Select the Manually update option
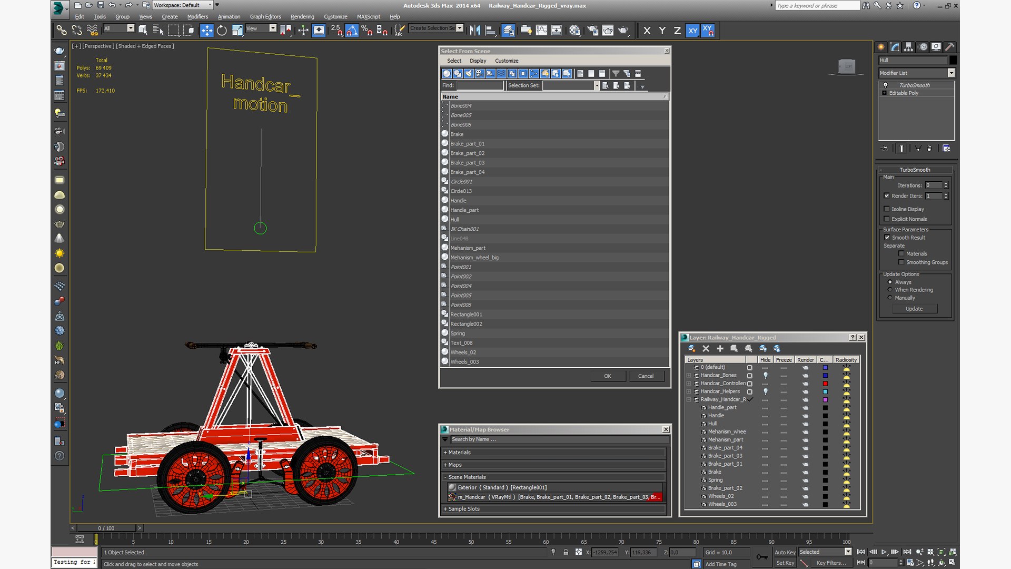This screenshot has width=1011, height=569. (x=890, y=298)
